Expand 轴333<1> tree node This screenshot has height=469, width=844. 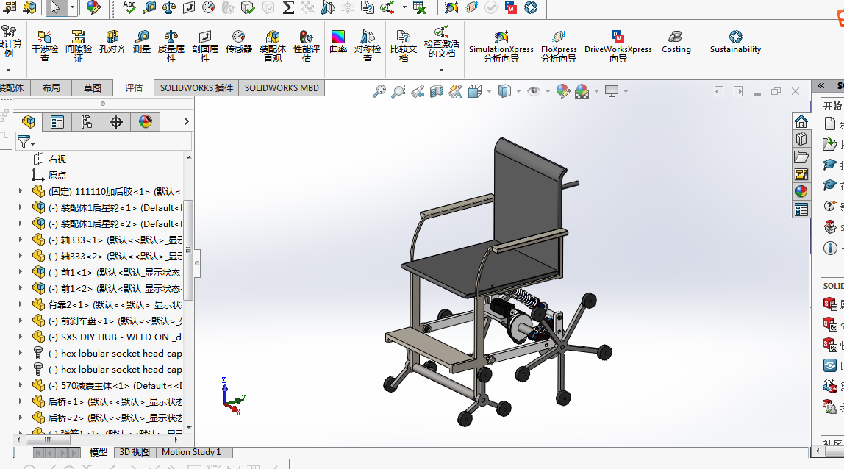coord(21,240)
